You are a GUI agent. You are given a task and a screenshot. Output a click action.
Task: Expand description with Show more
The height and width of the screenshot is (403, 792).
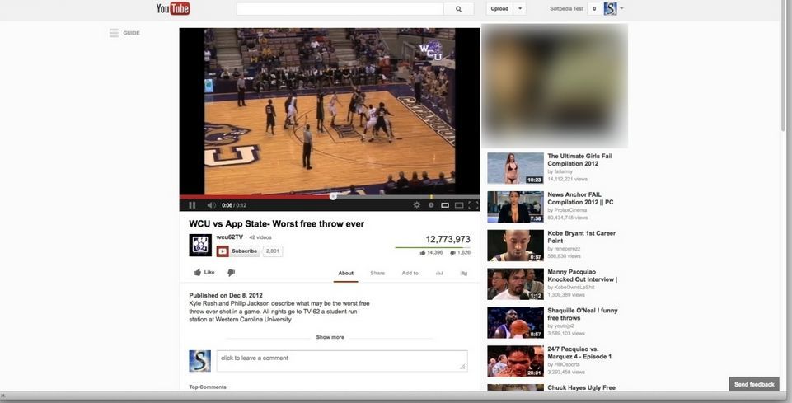click(330, 337)
